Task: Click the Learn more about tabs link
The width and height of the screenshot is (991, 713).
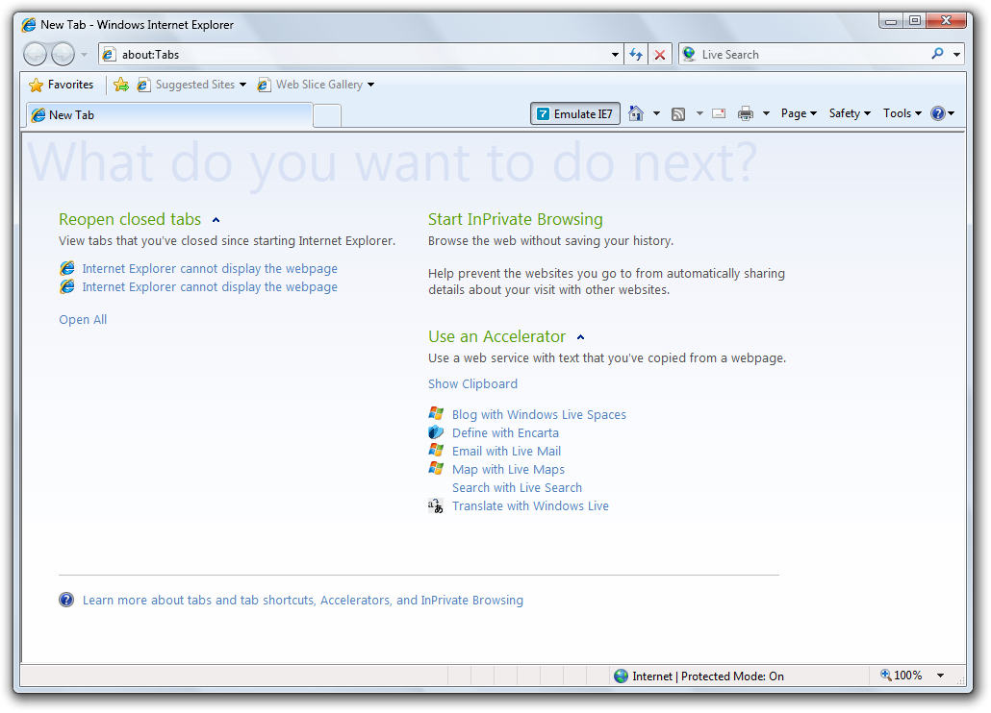Action: point(303,600)
